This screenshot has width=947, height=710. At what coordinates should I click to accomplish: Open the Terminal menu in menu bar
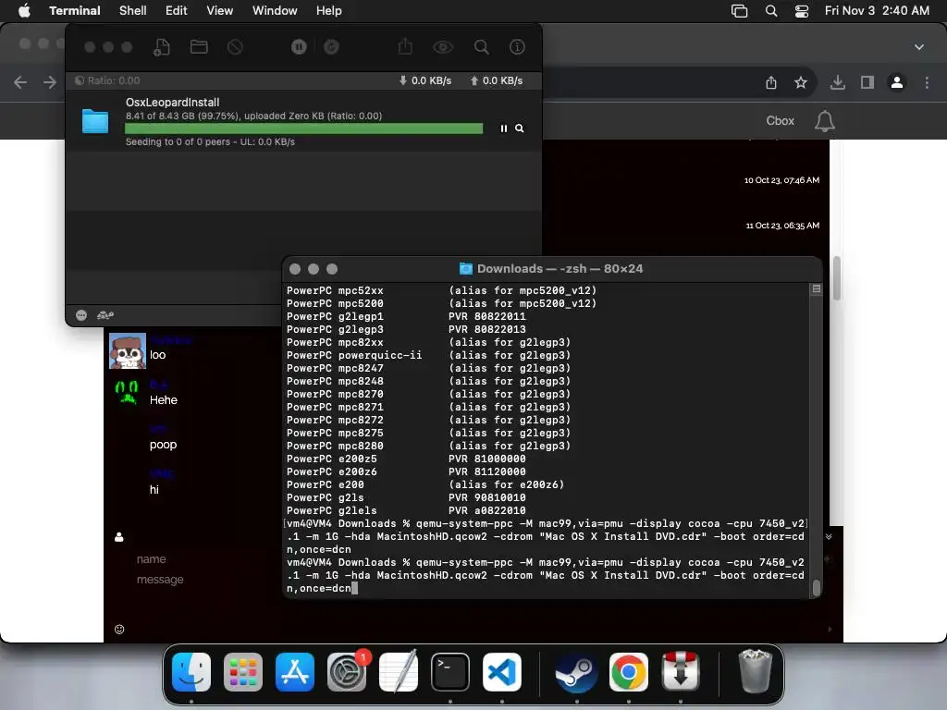(x=75, y=11)
